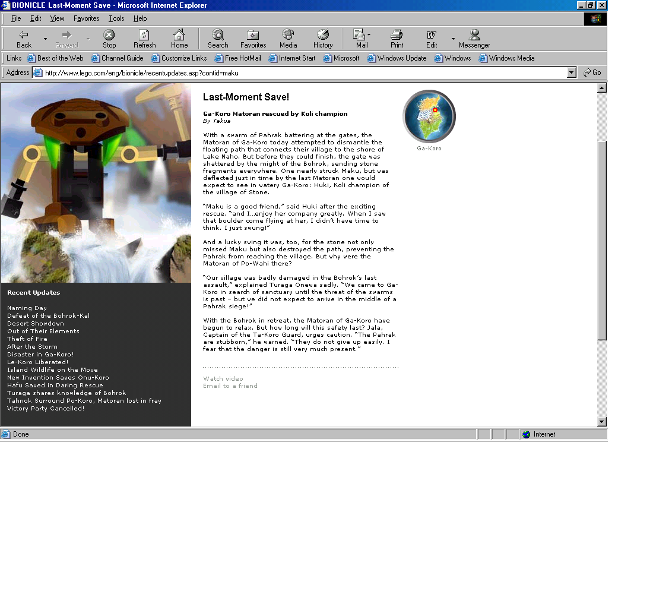Stop page loading with Stop icon
Image resolution: width=653 pixels, height=594 pixels.
109,39
